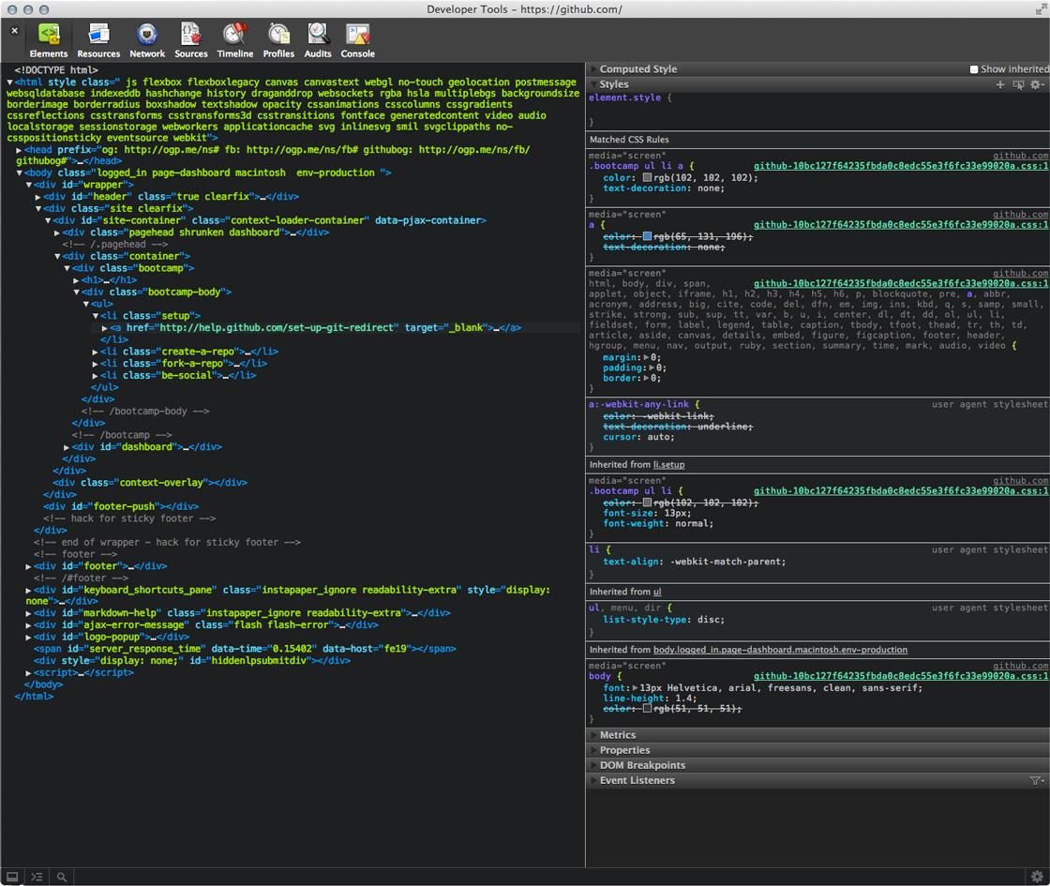Open the Audits panel
Viewport: 1050px width, 886px height.
click(x=318, y=41)
